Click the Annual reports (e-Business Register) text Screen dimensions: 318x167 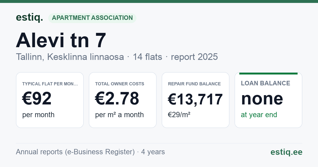(75, 152)
